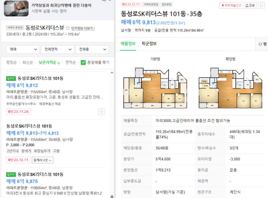
Task: Click the 현관구조 value 계단식
Action: point(235,192)
